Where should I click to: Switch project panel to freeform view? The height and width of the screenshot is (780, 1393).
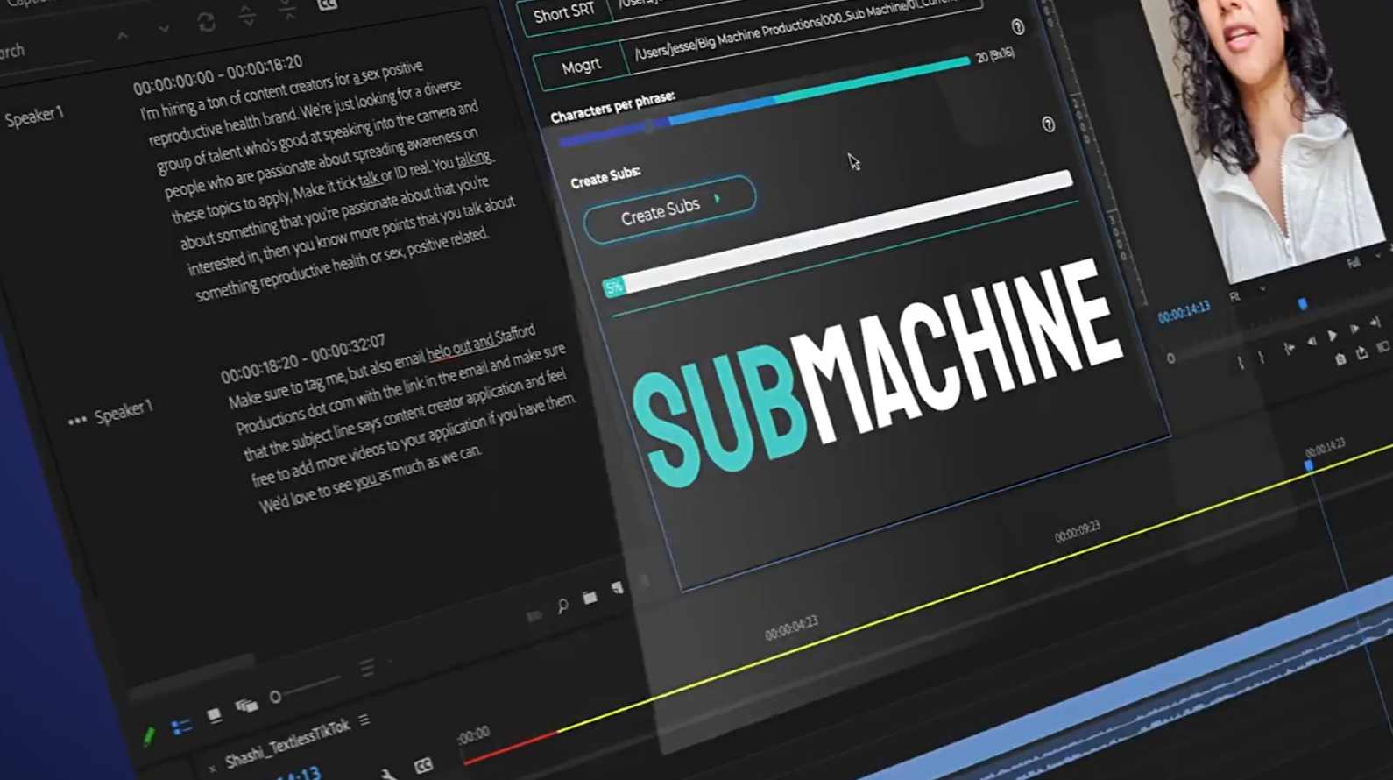coord(246,706)
